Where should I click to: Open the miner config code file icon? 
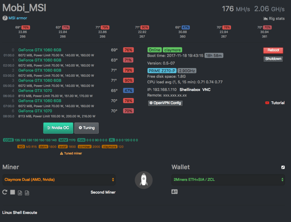pyautogui.click(x=27, y=192)
